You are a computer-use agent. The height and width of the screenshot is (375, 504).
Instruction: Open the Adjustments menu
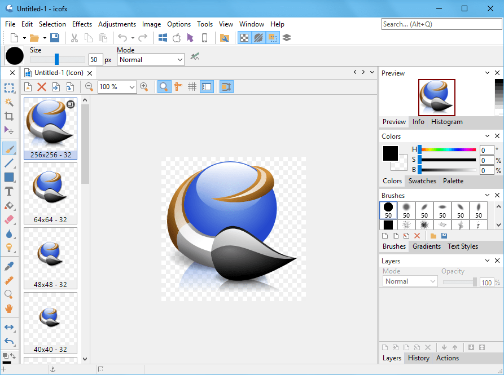(x=117, y=24)
